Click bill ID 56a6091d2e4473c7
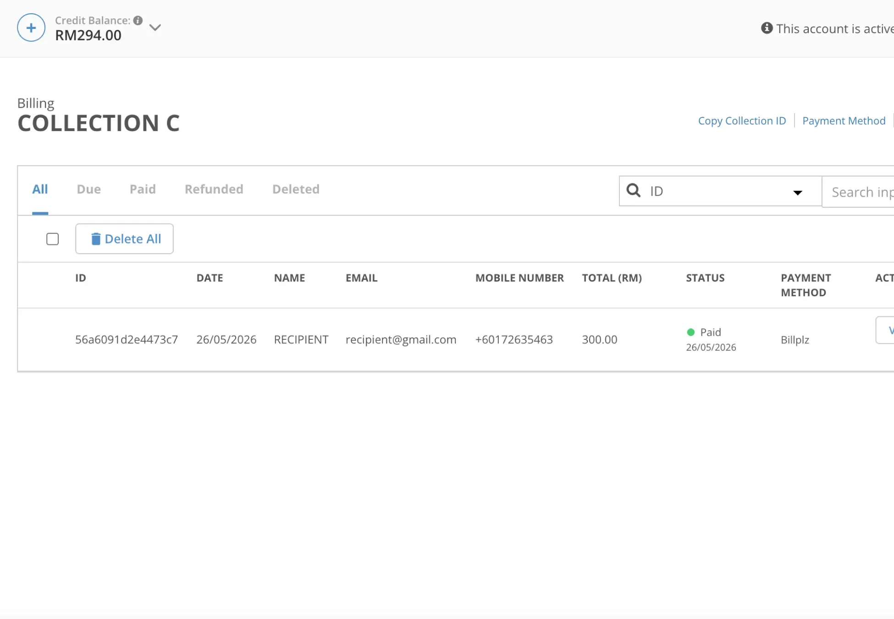This screenshot has height=619, width=894. (127, 339)
